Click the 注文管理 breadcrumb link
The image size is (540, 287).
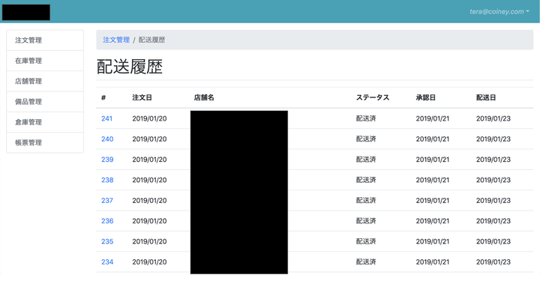[x=116, y=40]
